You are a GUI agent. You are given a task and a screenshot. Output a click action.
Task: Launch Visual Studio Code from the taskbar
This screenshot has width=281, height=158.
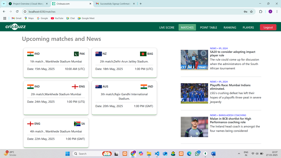click(x=157, y=154)
